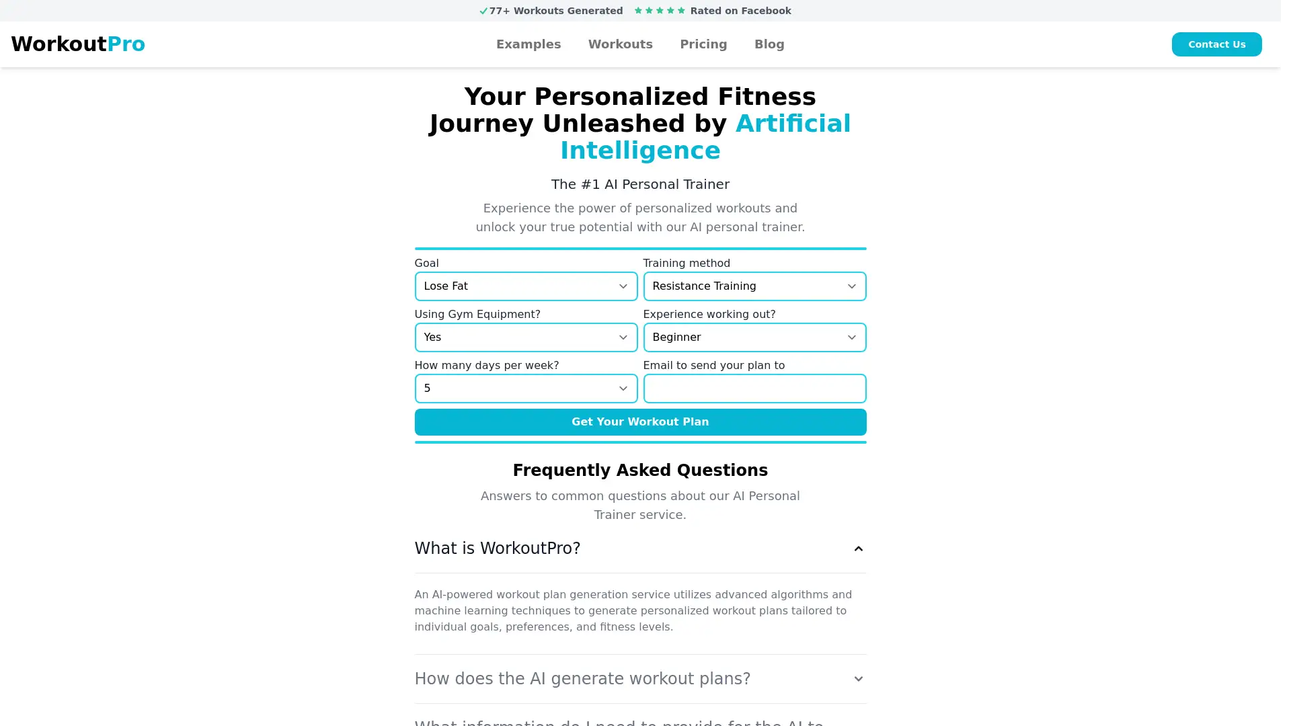This screenshot has height=726, width=1291.
Task: Toggle the 'What is WorkoutPro?' question
Action: click(640, 549)
